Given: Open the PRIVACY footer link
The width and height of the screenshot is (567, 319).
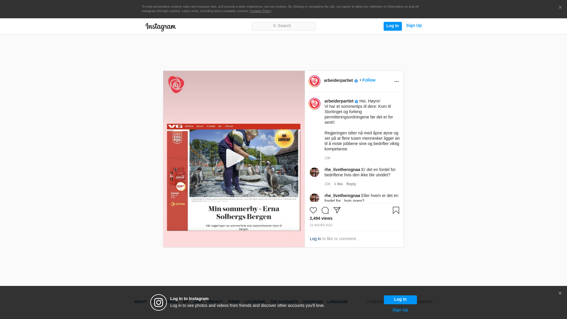Looking at the screenshot, I should tap(215, 302).
